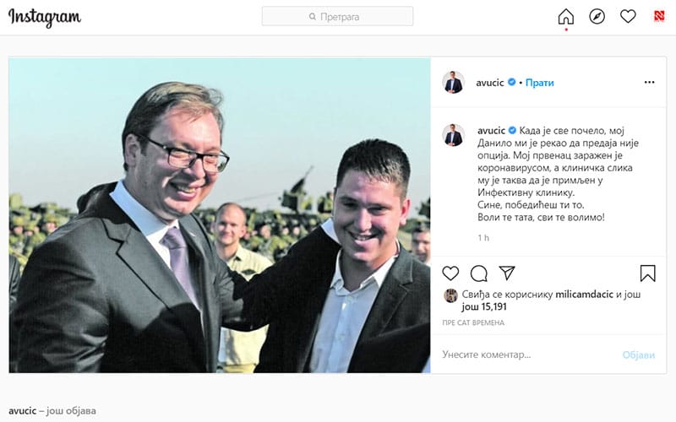View the 15,191 other likes list
Screen dimensions: 676x422
484,307
